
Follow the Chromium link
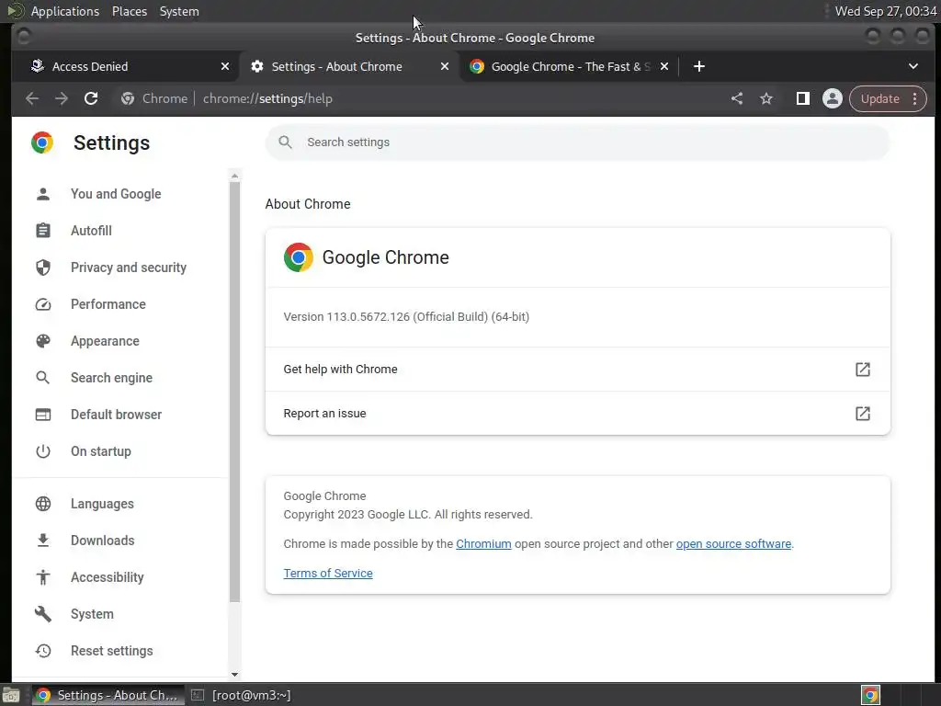coord(483,544)
